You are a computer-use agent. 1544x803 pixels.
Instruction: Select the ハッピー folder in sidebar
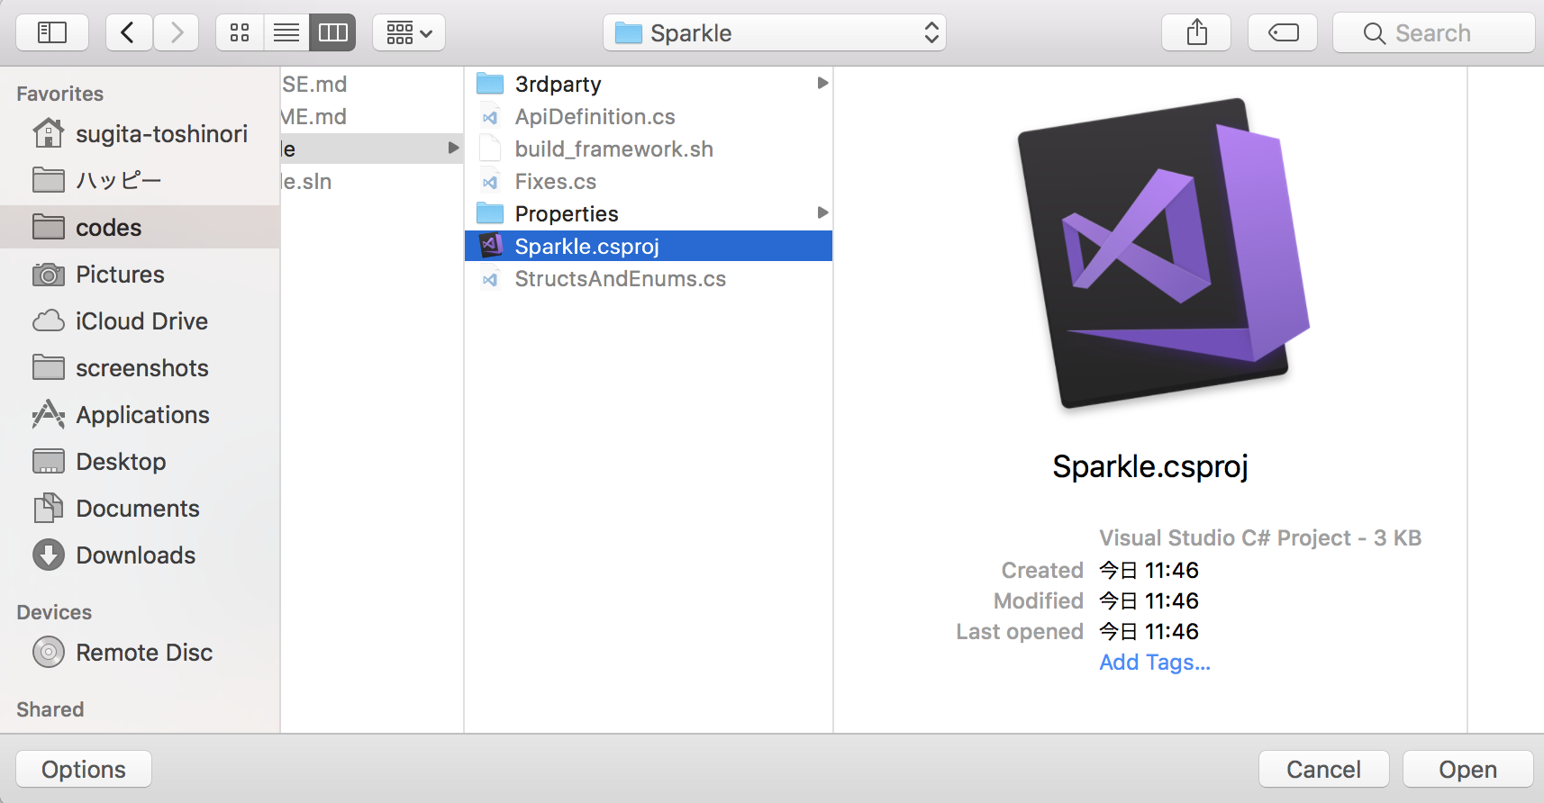point(140,181)
